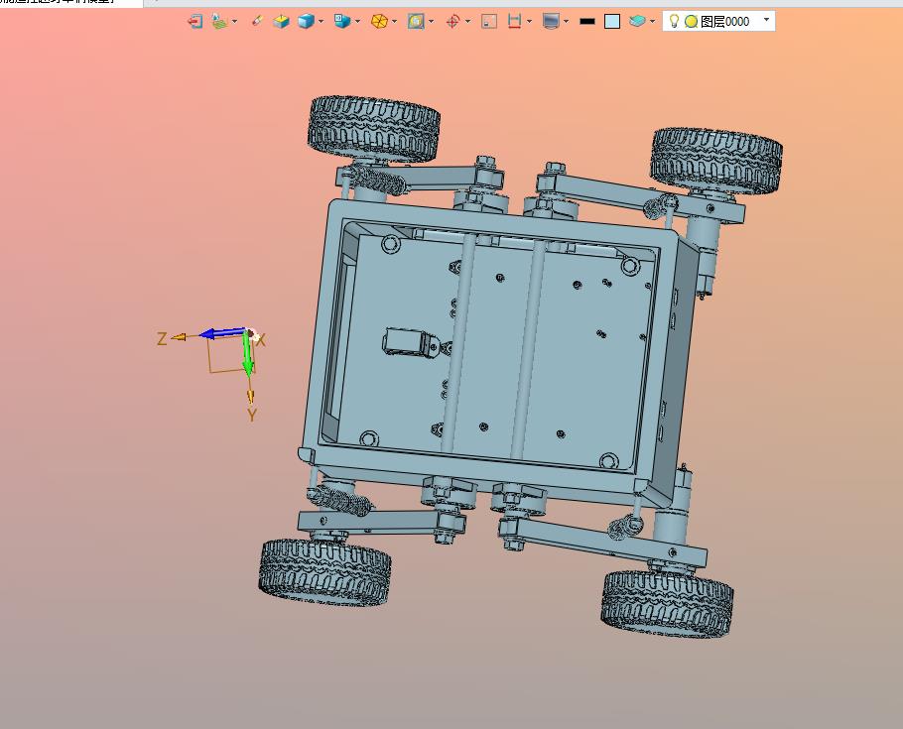Toggle the layer light bulb visibility icon
This screenshot has width=903, height=729.
pyautogui.click(x=674, y=21)
